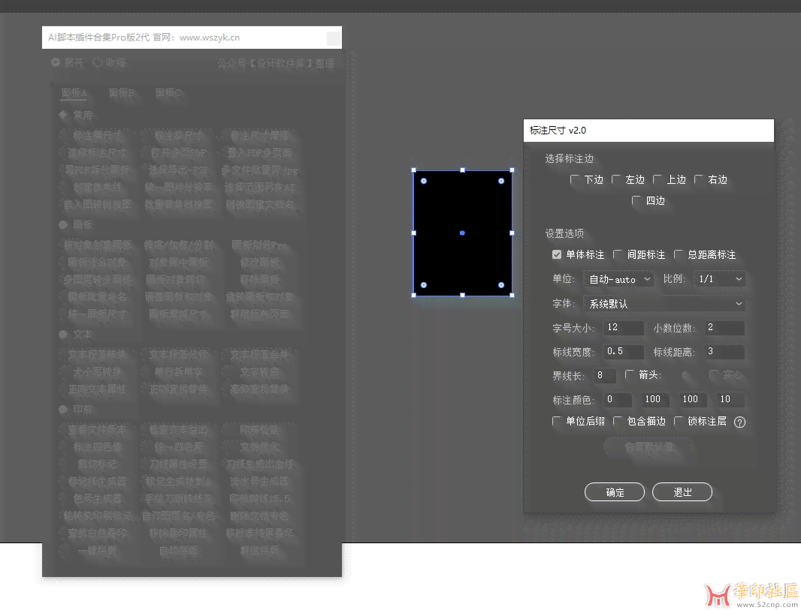Click the 文本段落合并 script button
Viewport: 801px width, 610px height.
259,354
